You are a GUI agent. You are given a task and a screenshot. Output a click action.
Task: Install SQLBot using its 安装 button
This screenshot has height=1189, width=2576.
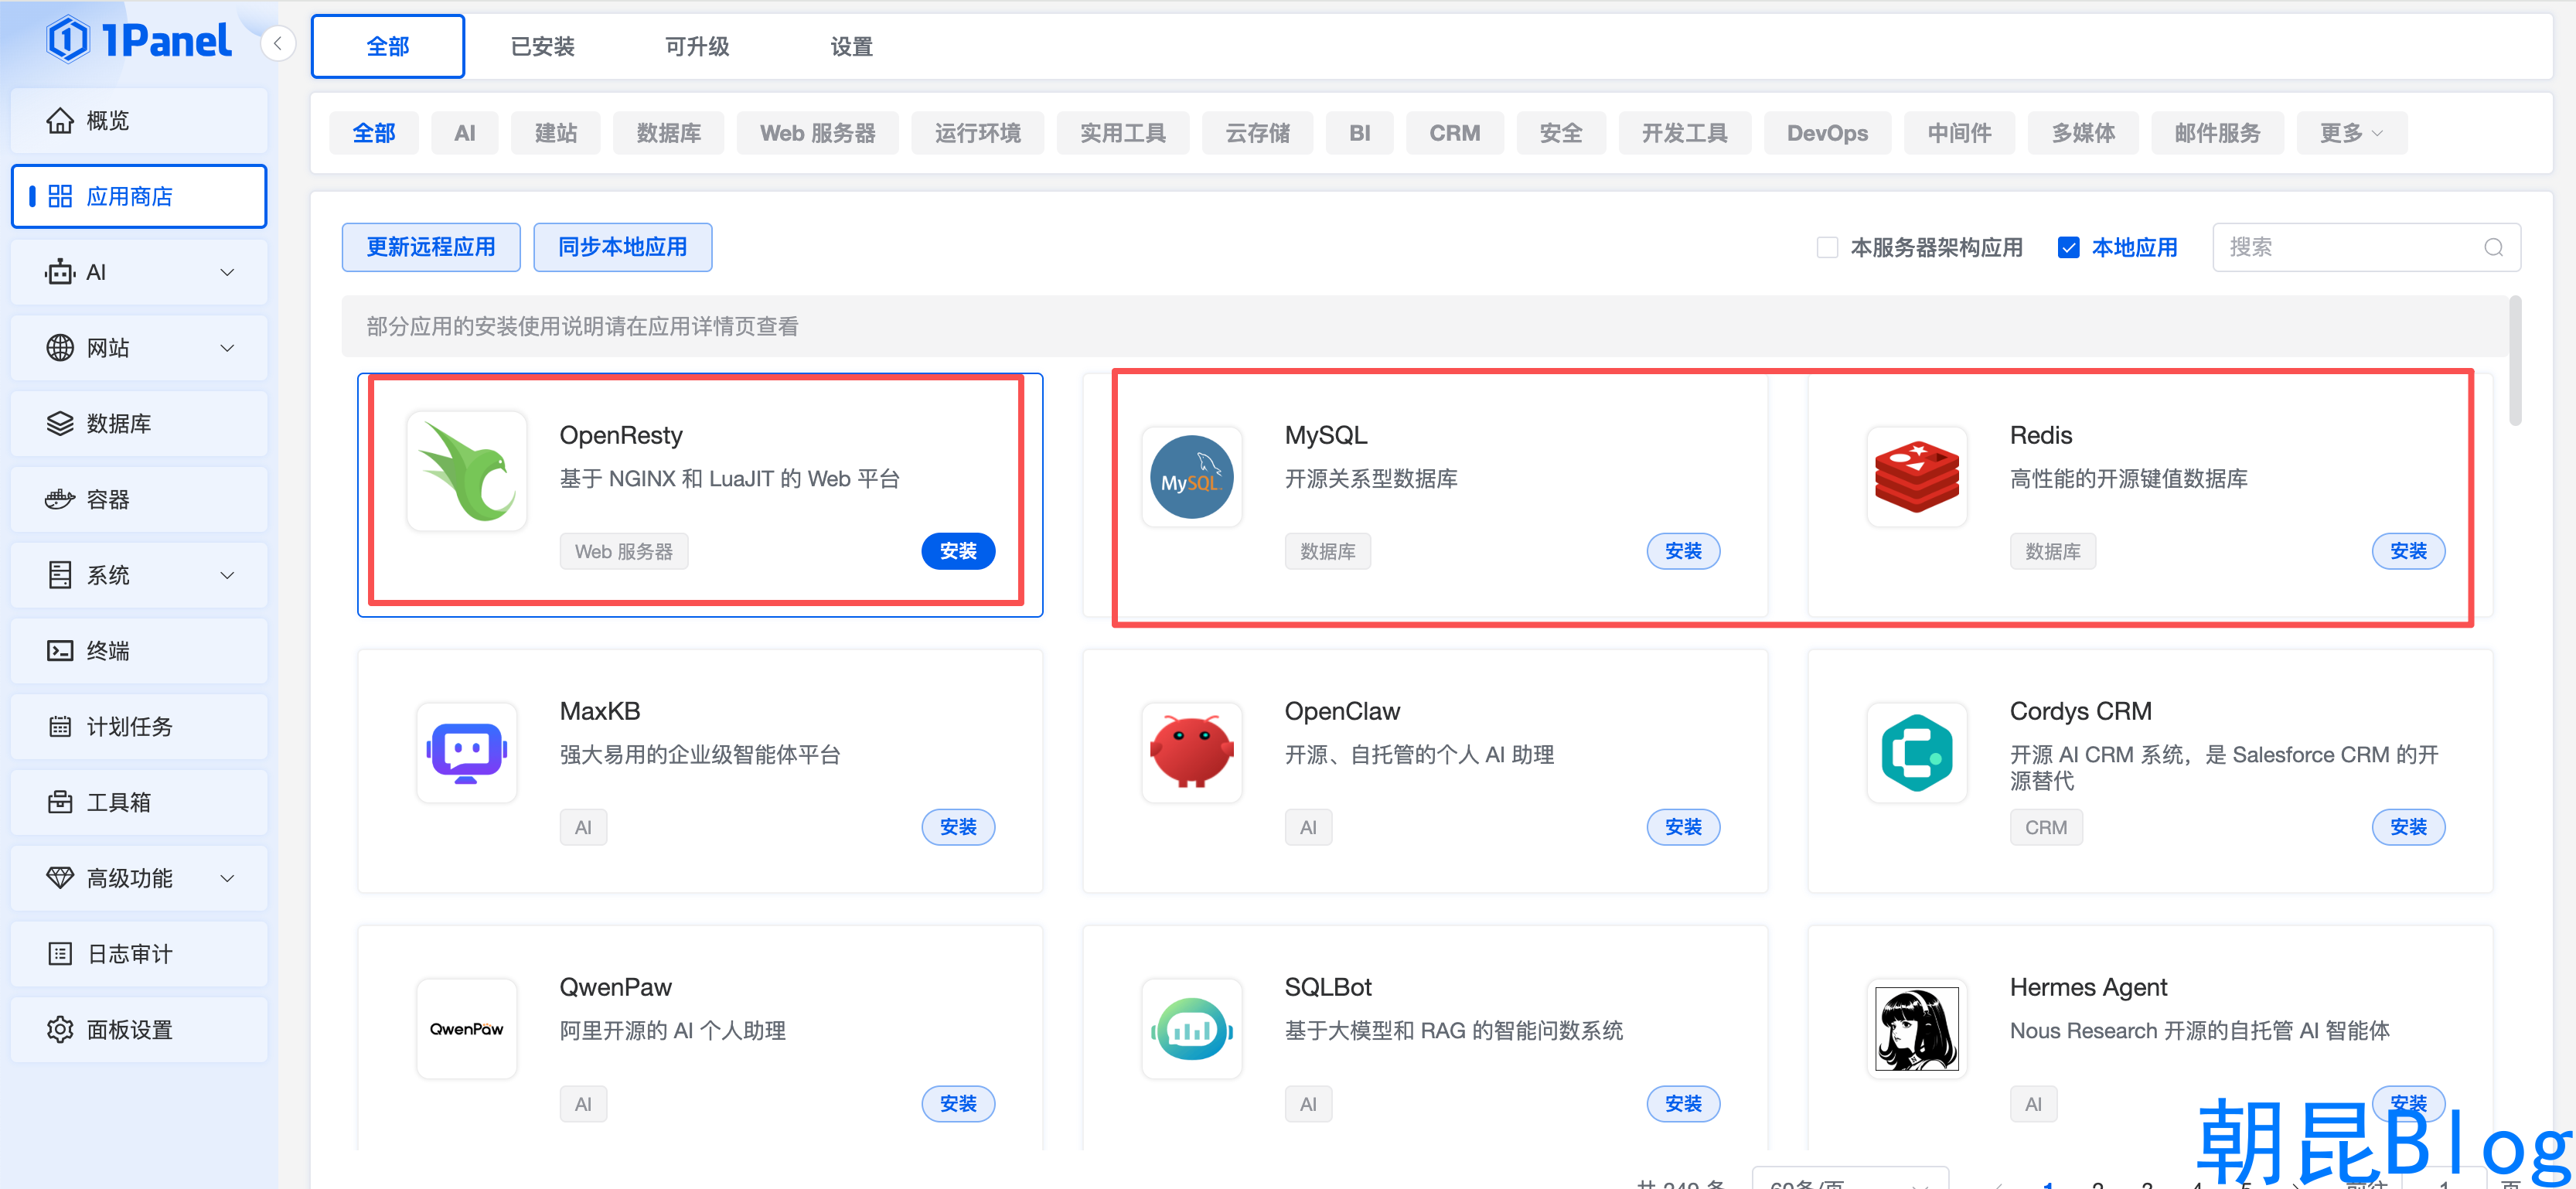click(1684, 1104)
